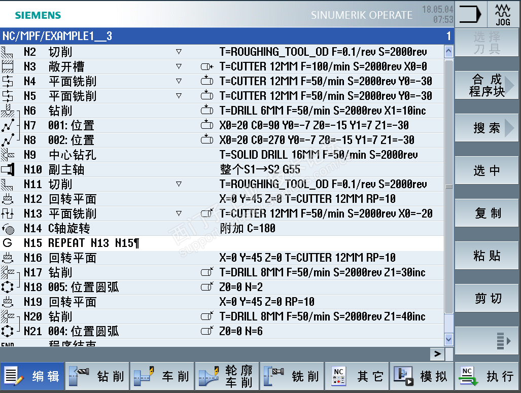Click the program path NC/MPF/EXAMPLE1__3
This screenshot has width=521, height=393.
coord(57,36)
